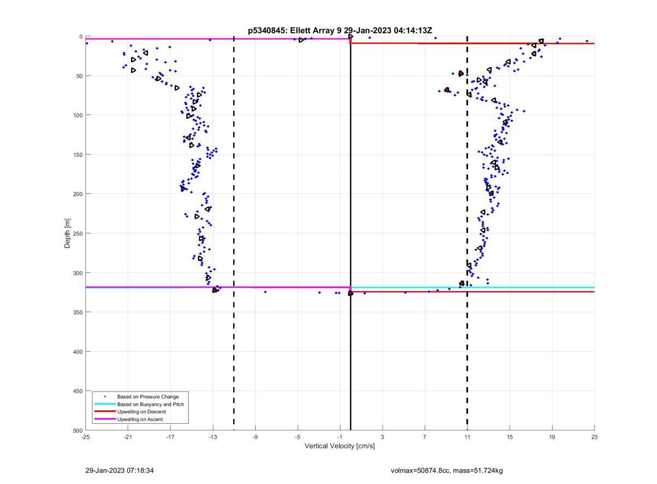This screenshot has width=657, height=484.
Task: Click the magenta line swatch in legend
Action: [105, 419]
